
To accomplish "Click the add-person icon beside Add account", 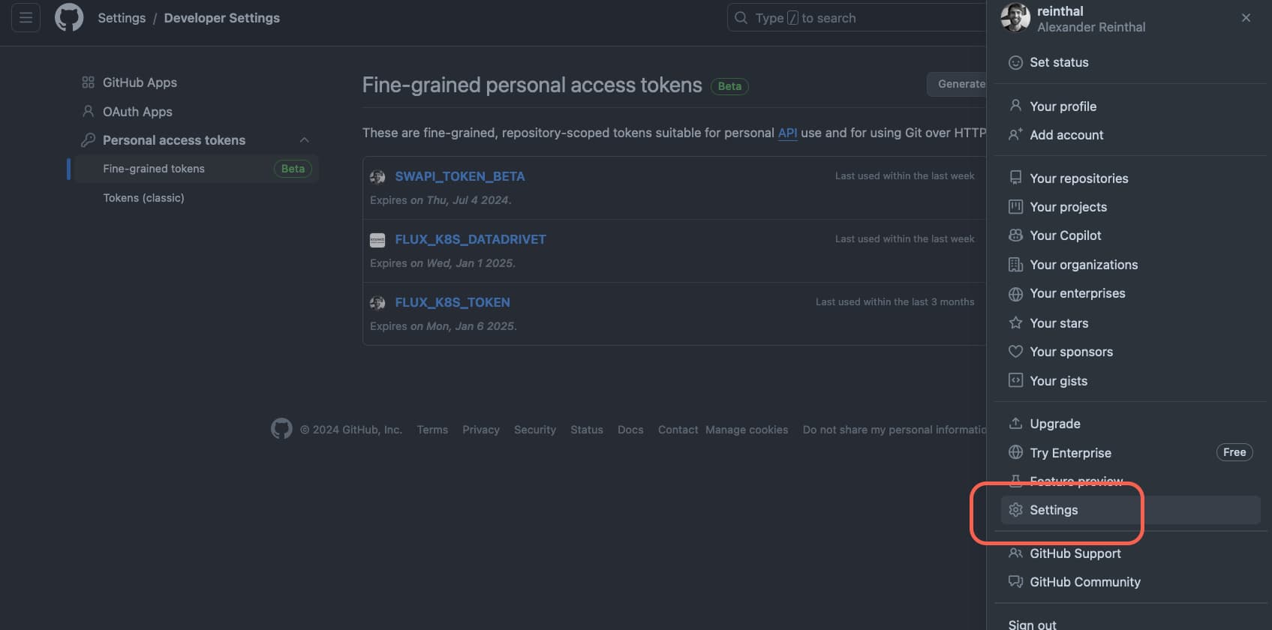I will point(1015,134).
